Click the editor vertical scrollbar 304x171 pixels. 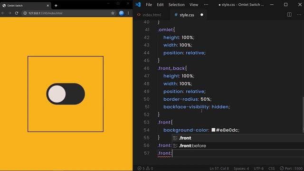pyautogui.click(x=303, y=114)
